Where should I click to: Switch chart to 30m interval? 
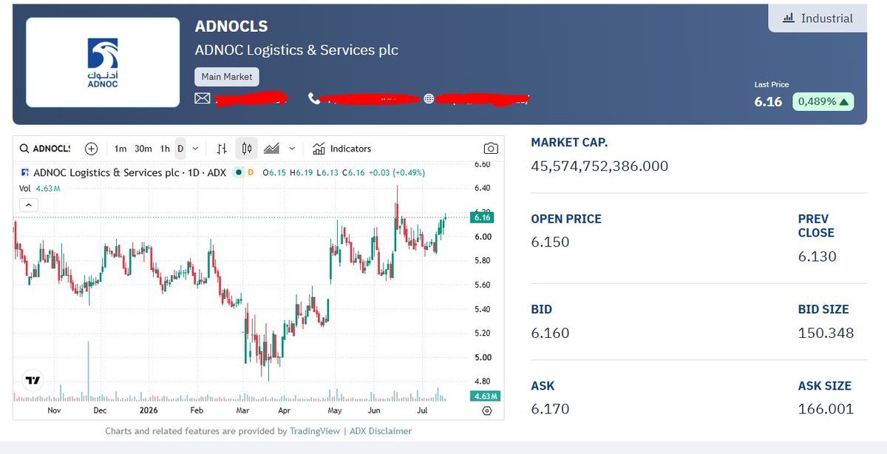pos(143,149)
